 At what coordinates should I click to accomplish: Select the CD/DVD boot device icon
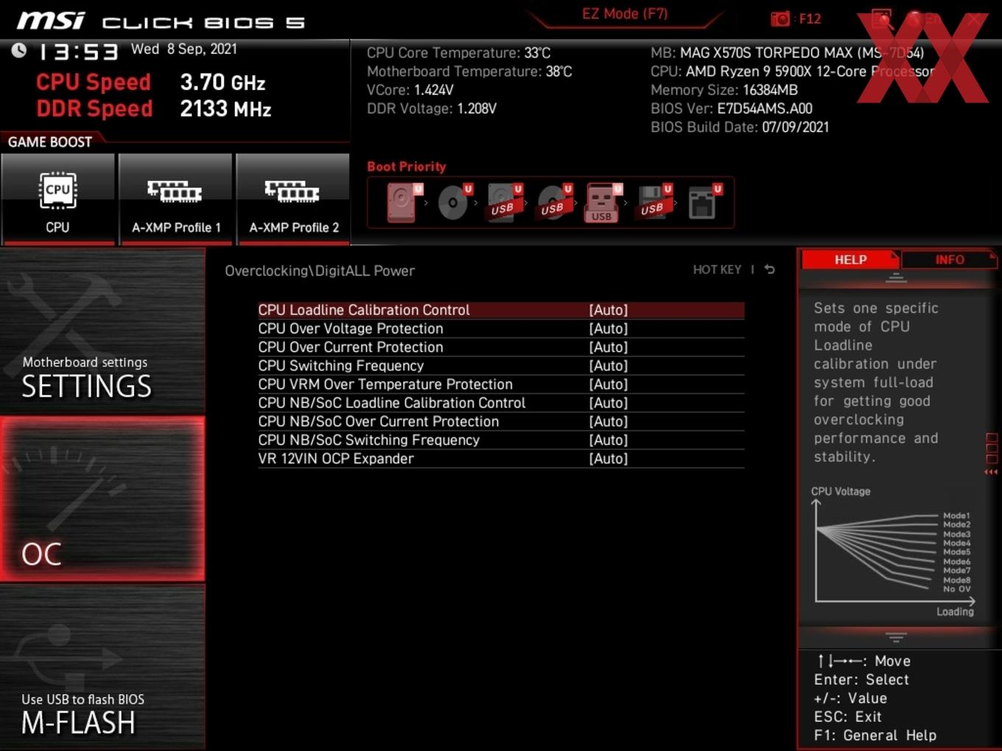(x=454, y=202)
